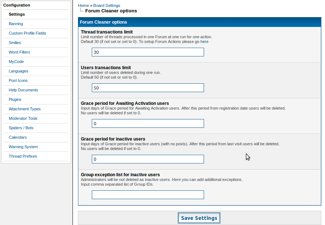Image resolution: width=325 pixels, height=225 pixels.
Task: Go to Word Filters
Action: [19, 52]
